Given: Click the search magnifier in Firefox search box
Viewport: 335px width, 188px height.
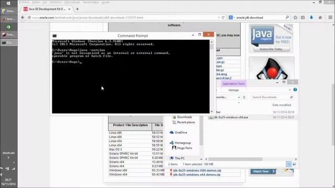Looking at the screenshot, I should click(x=287, y=17).
